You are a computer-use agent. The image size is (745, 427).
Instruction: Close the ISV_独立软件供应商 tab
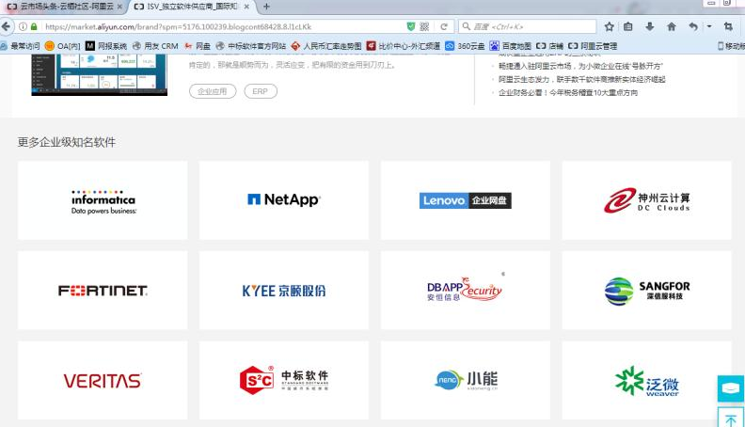[x=246, y=7]
